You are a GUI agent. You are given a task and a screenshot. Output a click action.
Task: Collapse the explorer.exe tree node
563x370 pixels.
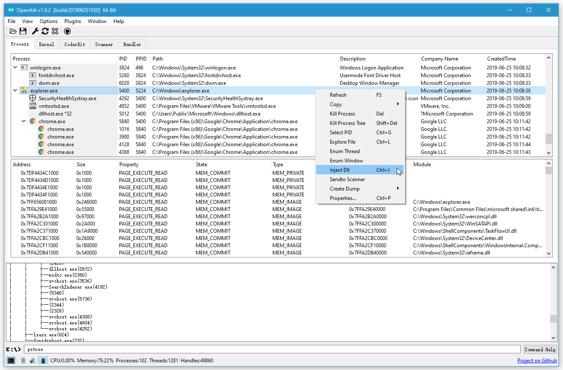15,90
